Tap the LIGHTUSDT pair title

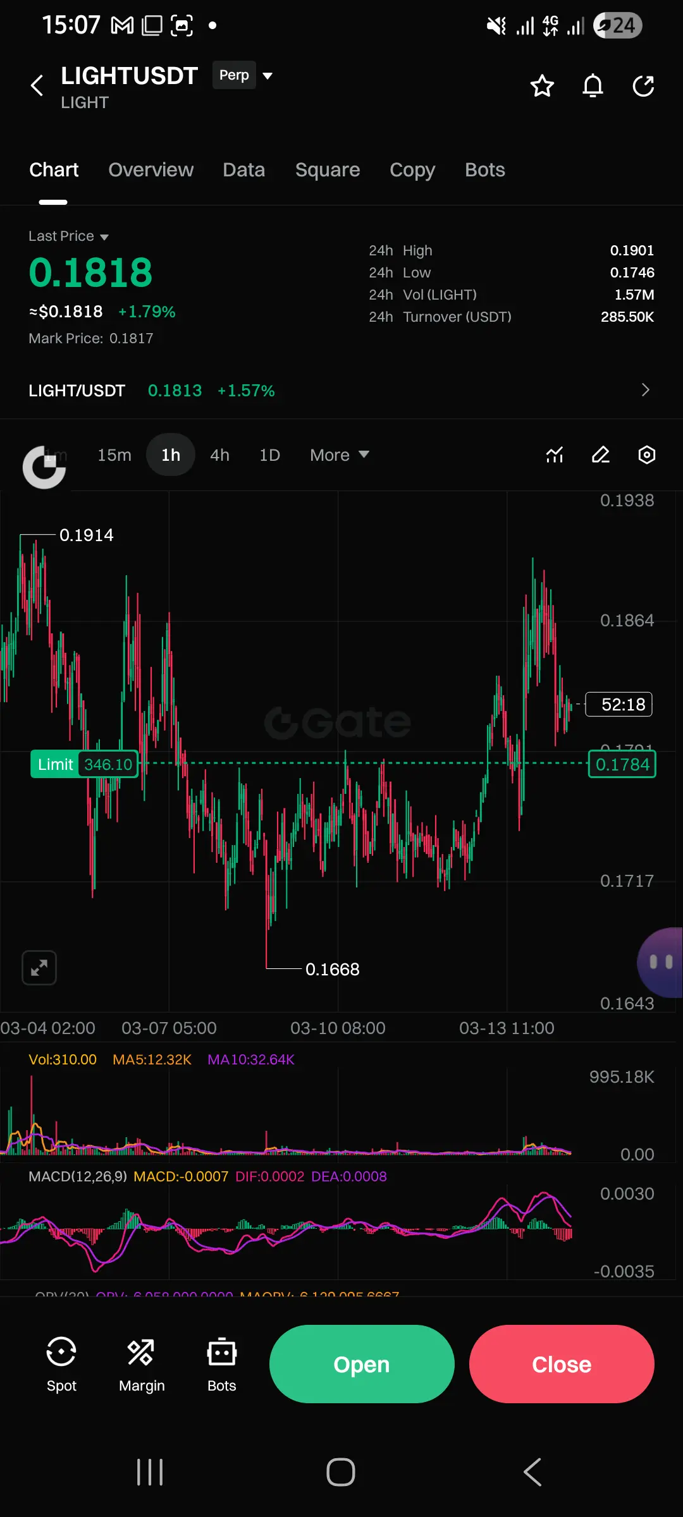point(130,76)
